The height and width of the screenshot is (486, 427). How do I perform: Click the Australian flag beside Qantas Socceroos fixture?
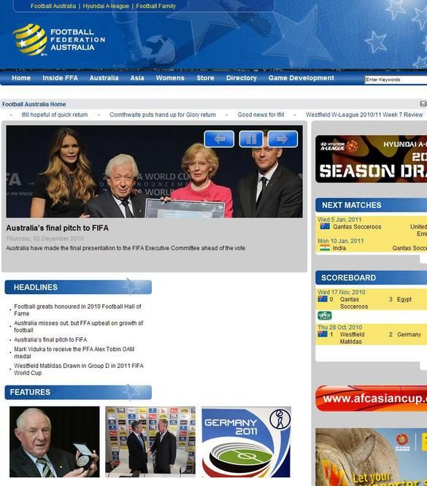click(x=325, y=226)
